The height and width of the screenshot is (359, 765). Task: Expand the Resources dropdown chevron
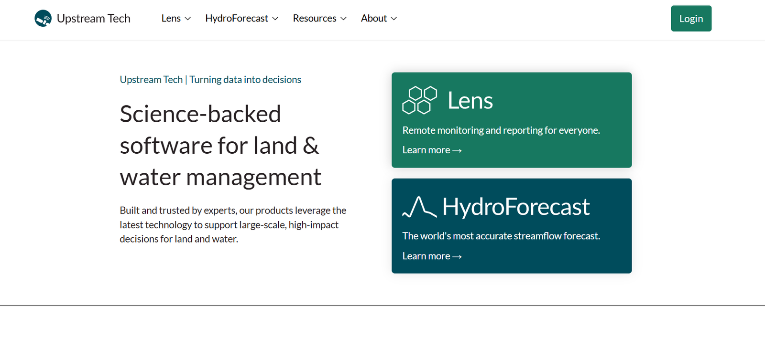pyautogui.click(x=343, y=19)
